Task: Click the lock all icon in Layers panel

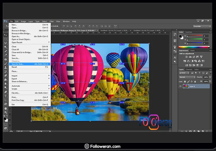Action: coord(195,81)
